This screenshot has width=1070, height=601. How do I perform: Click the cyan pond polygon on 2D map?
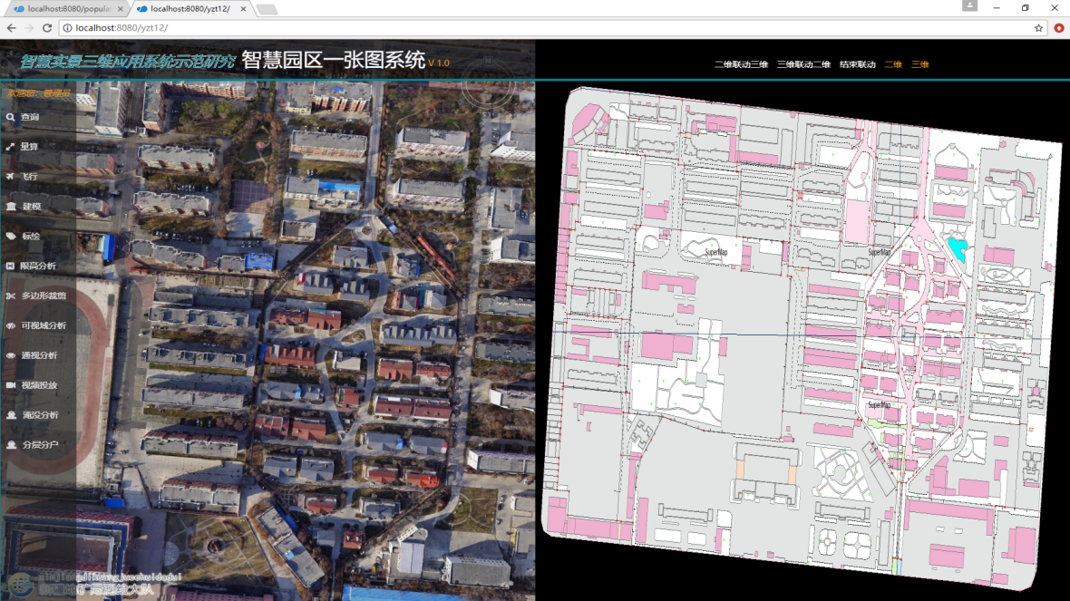957,249
